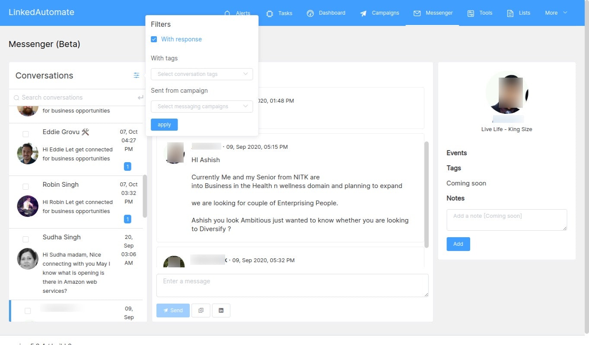This screenshot has height=345, width=589.
Task: Open Messenger using the envelope icon
Action: click(417, 13)
